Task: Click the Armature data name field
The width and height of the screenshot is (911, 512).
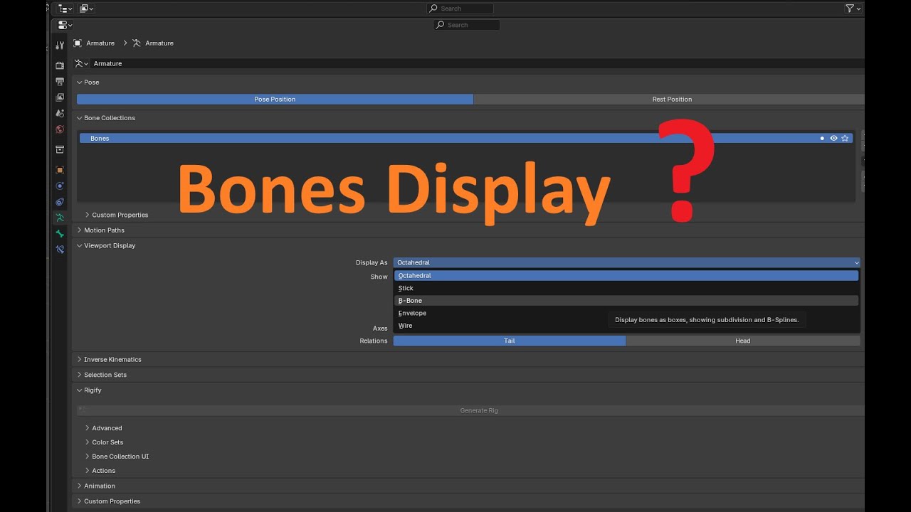Action: tap(477, 63)
